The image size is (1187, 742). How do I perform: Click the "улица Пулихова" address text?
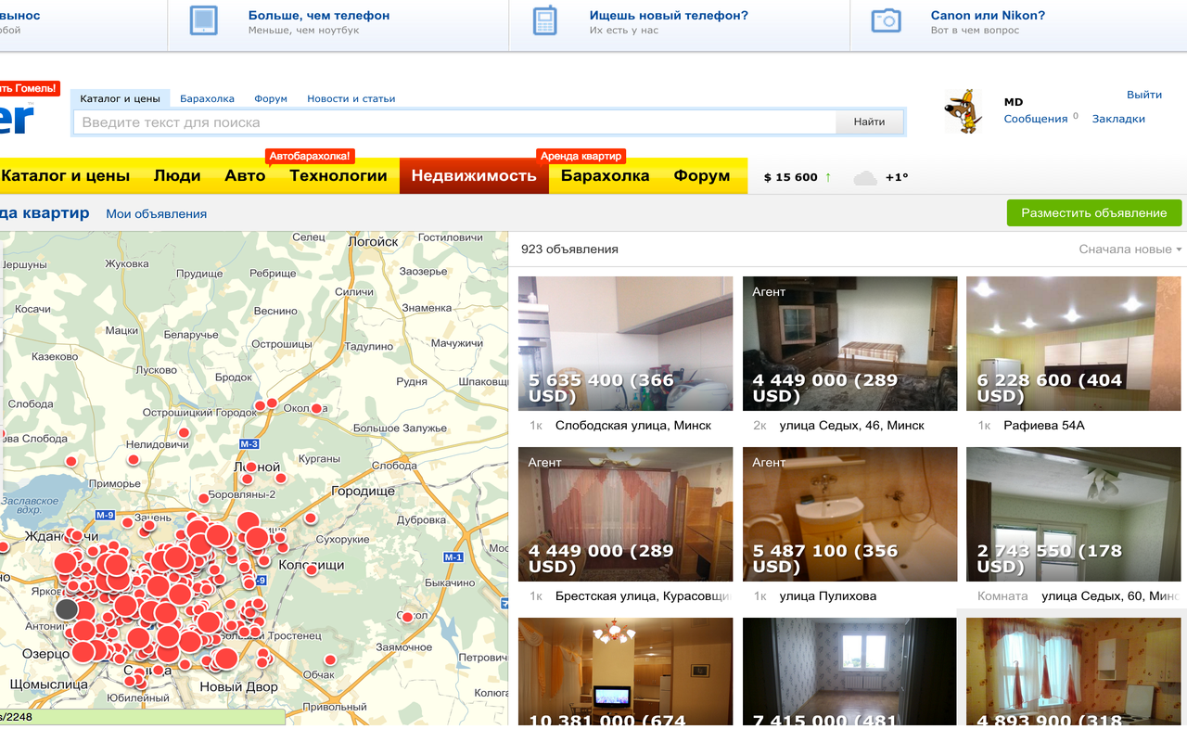(x=828, y=596)
